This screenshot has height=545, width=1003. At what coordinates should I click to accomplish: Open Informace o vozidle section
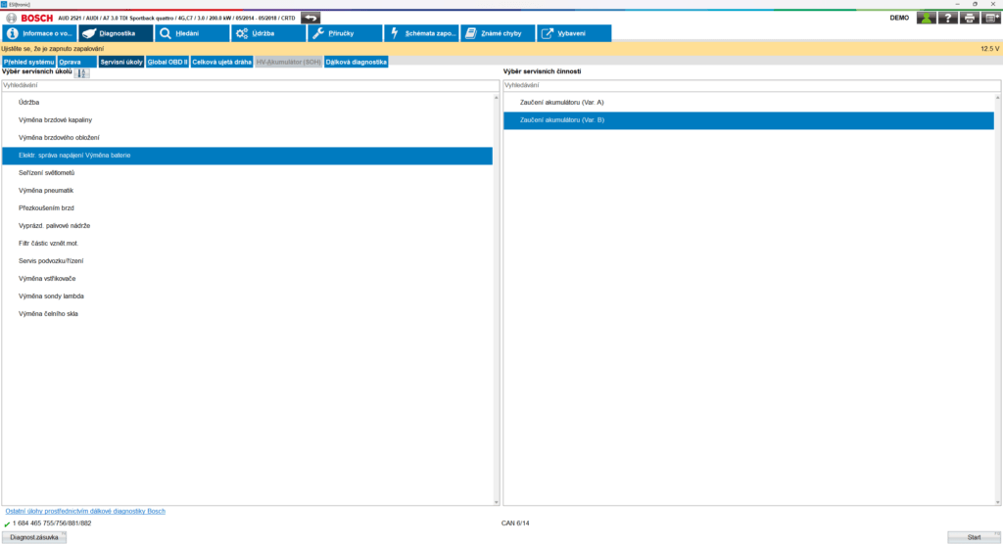(x=39, y=33)
